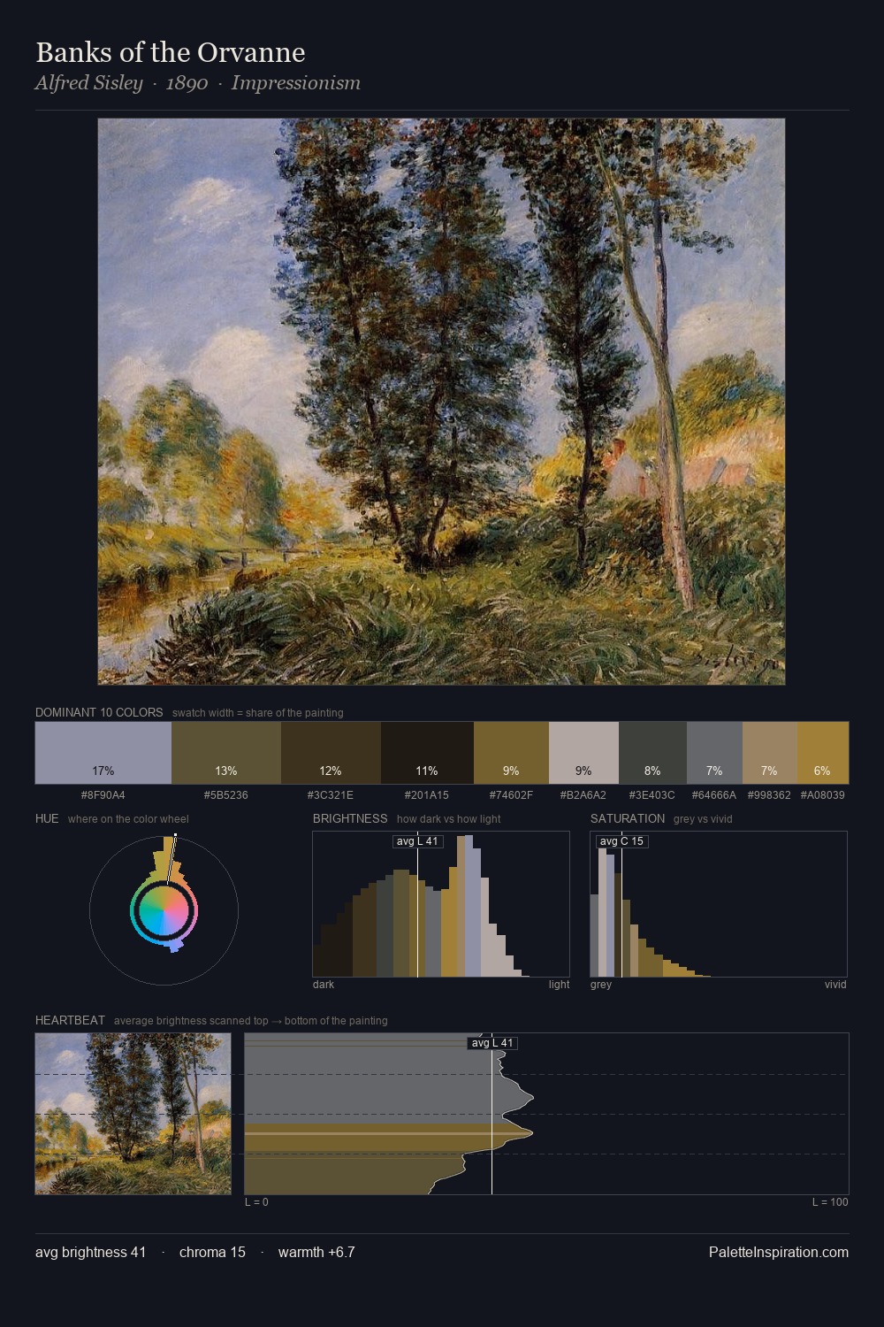This screenshot has height=1327, width=884.
Task: Click the 'grey' axis label
Action: pos(601,985)
